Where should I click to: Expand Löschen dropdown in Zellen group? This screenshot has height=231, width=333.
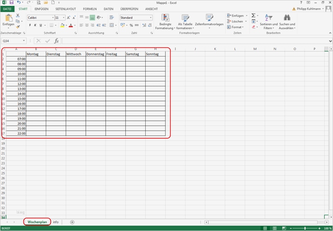point(246,22)
